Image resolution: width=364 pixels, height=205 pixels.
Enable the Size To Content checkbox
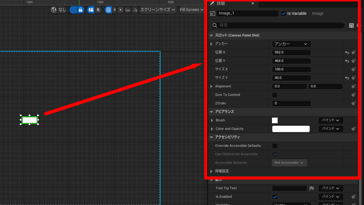(275, 95)
